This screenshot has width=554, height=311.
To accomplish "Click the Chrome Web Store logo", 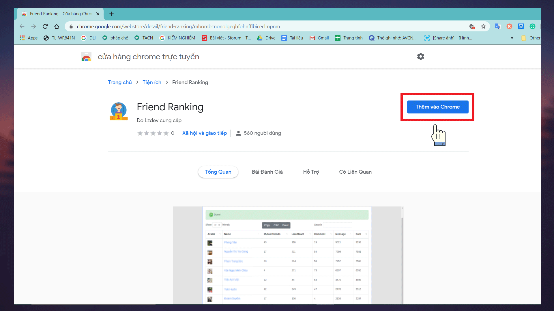I will point(86,57).
